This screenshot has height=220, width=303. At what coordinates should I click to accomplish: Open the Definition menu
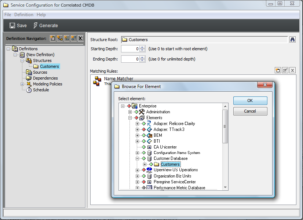(x=24, y=15)
